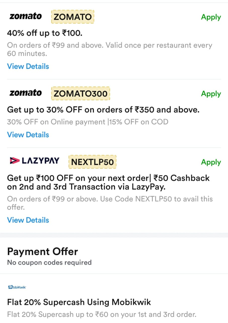Click 'Supercash up to ₹60' description text
The image size is (228, 323).
coord(101,315)
